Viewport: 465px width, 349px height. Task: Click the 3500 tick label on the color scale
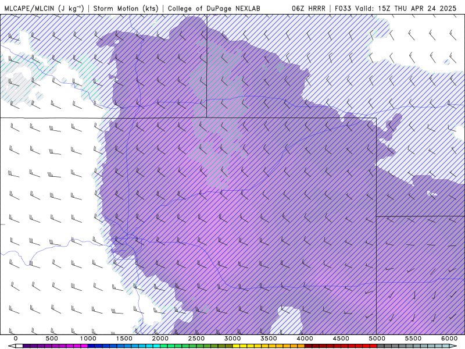pyautogui.click(x=269, y=339)
